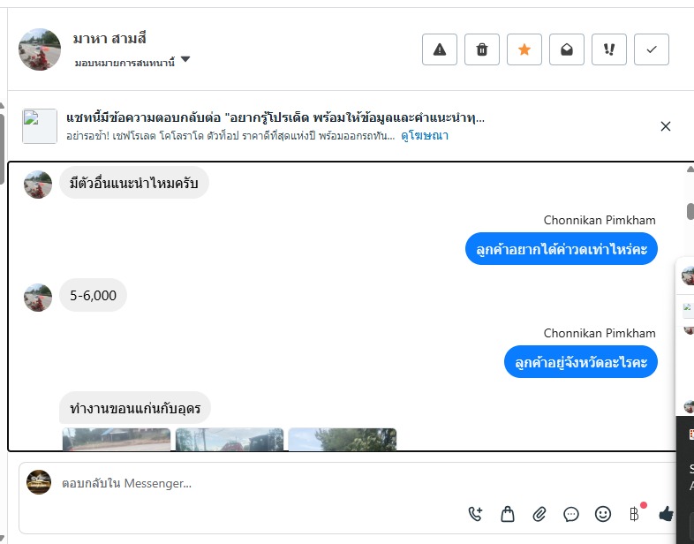Click the spam warning triangle icon
This screenshot has width=694, height=544.
point(439,49)
